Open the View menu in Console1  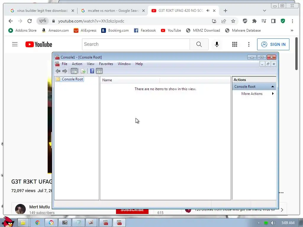click(91, 64)
